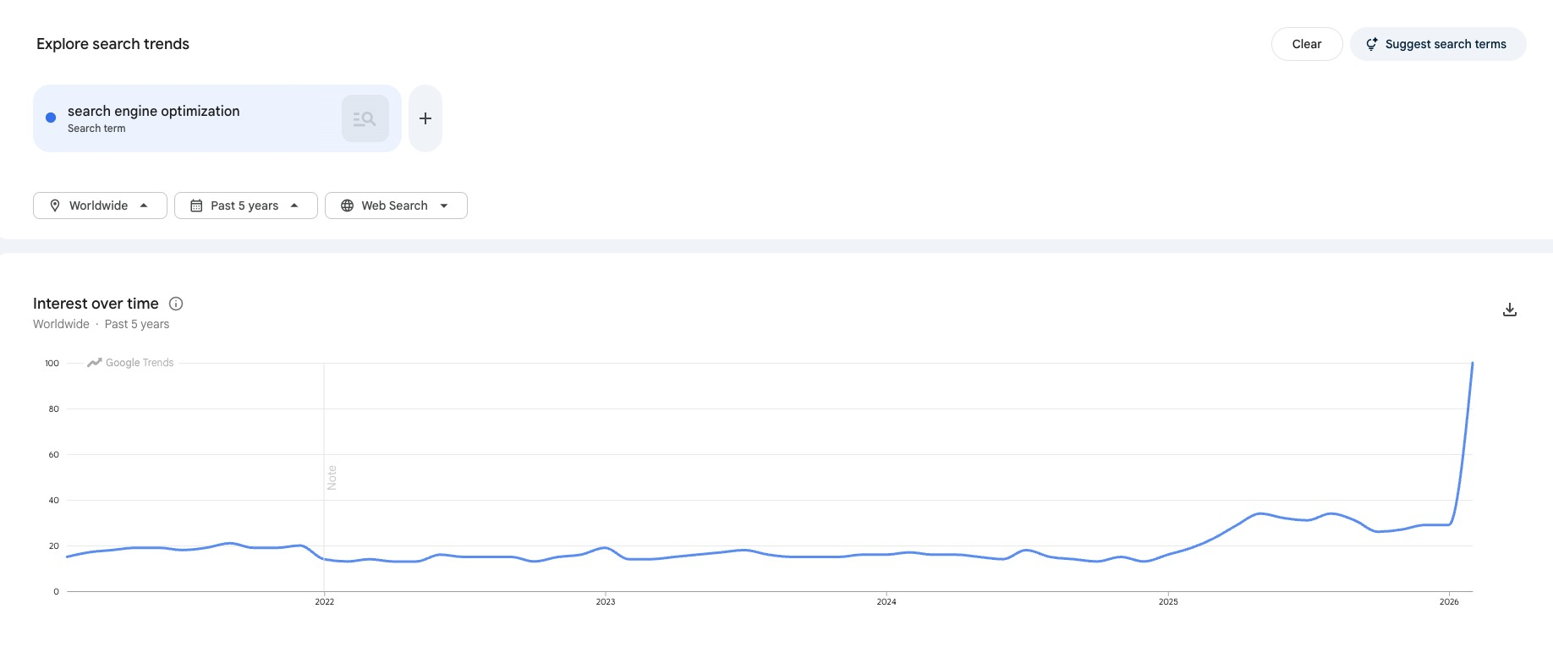Open the info tooltip beside Interest over time
Viewport: 1553px width, 647px height.
(x=176, y=303)
